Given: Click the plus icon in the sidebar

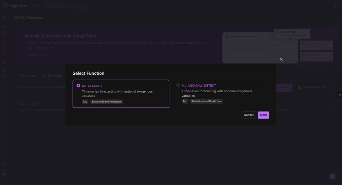Looking at the screenshot, I should 4,17.
